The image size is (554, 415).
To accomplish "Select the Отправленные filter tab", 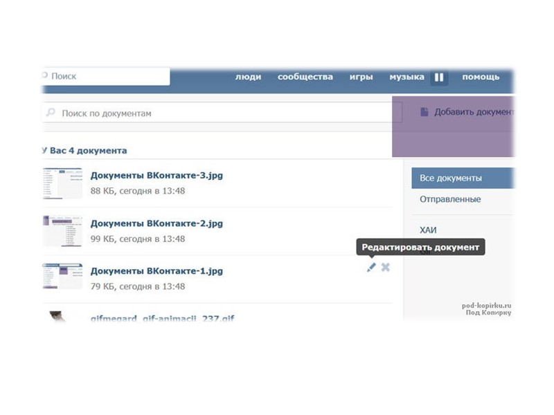I will [x=450, y=199].
